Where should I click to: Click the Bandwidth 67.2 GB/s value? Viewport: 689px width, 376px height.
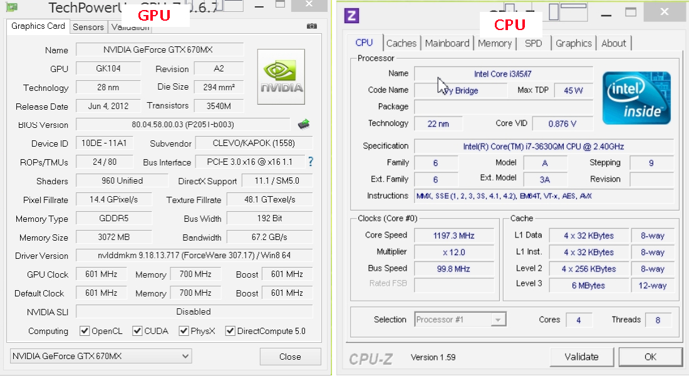(x=269, y=237)
